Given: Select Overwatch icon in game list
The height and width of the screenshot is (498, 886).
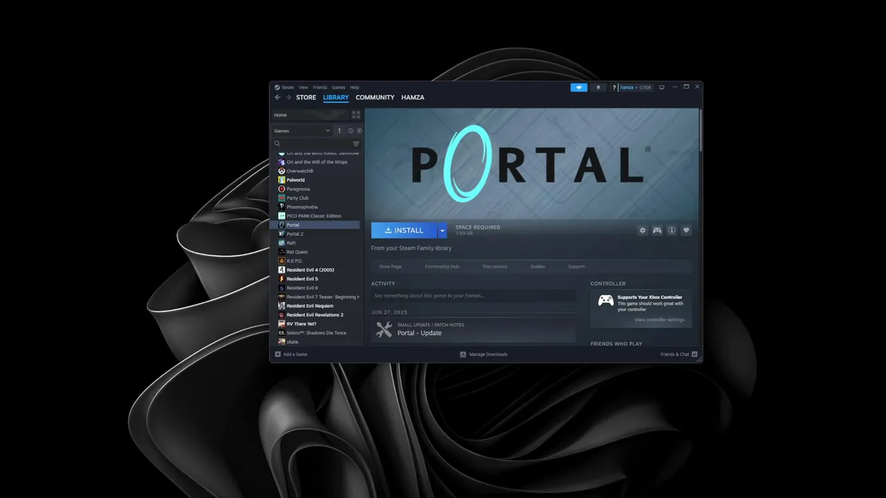Looking at the screenshot, I should point(281,171).
